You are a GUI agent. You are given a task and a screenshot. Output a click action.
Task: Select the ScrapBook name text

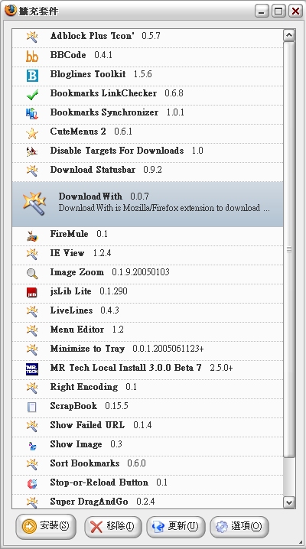tap(73, 406)
